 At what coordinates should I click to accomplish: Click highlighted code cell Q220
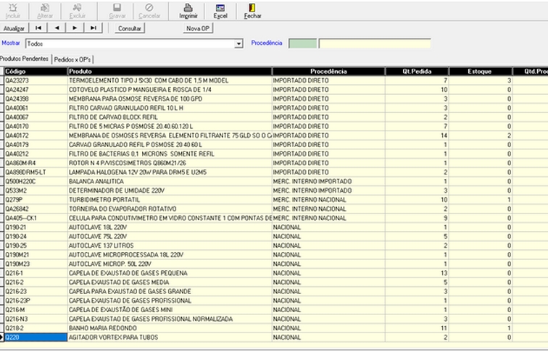[x=36, y=338]
